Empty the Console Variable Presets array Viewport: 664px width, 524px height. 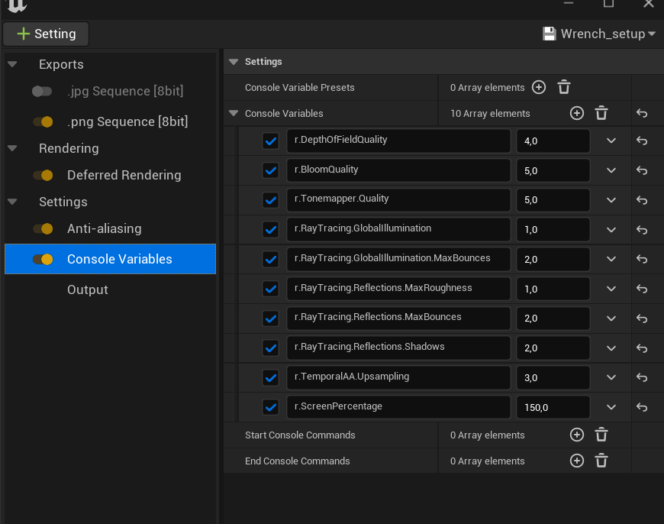tap(564, 87)
